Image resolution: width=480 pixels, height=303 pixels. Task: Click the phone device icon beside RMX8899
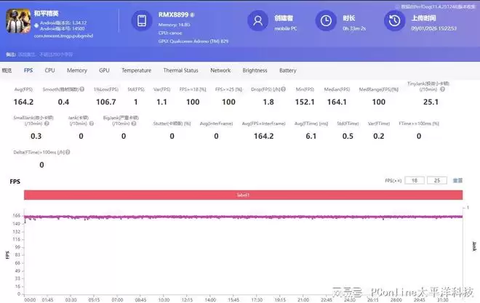(141, 20)
